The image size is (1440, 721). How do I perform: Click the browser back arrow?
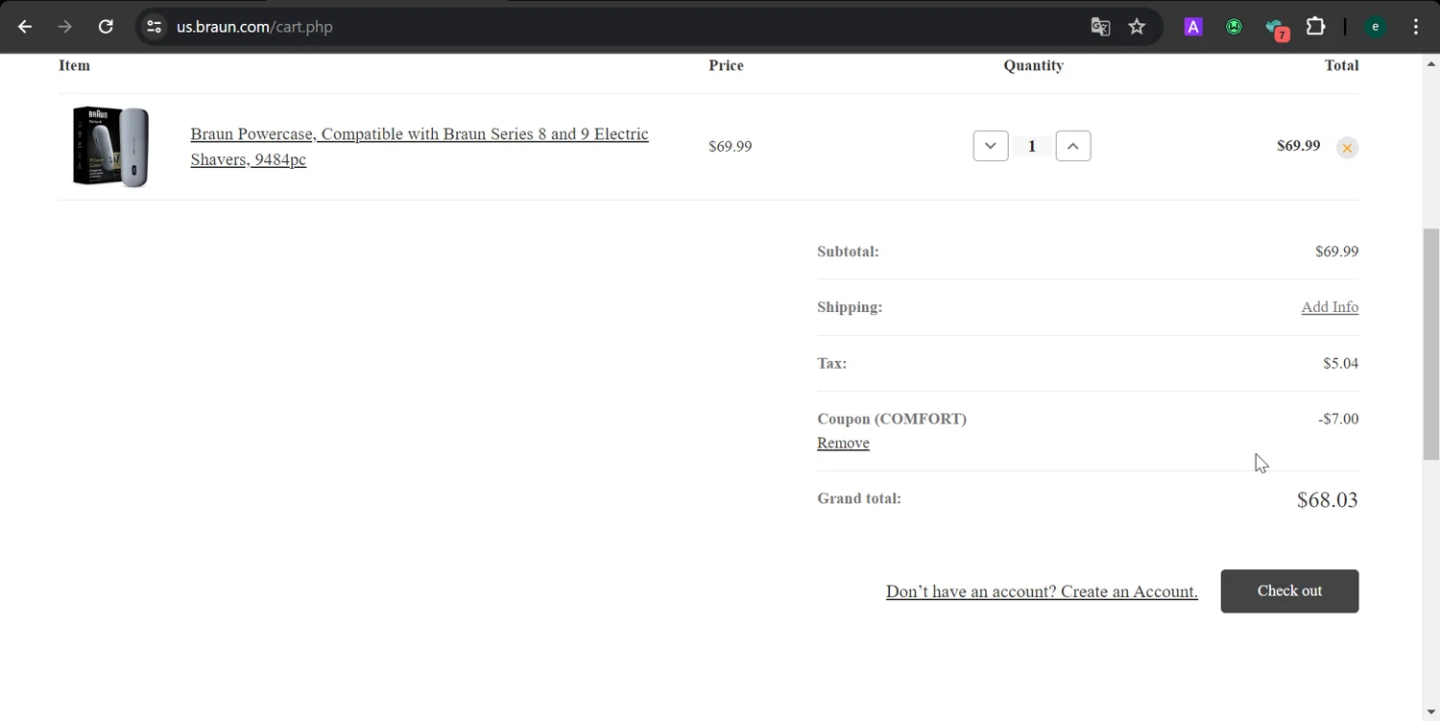25,27
